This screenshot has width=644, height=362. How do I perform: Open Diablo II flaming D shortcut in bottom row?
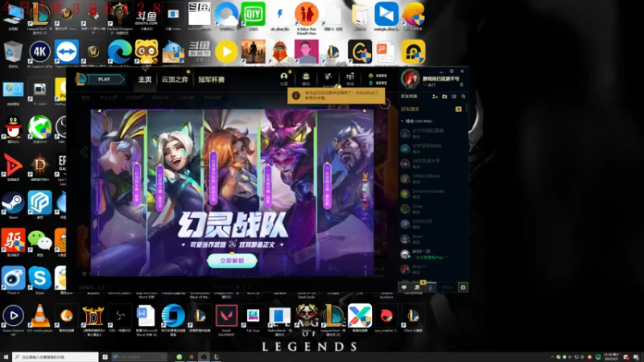click(x=93, y=319)
